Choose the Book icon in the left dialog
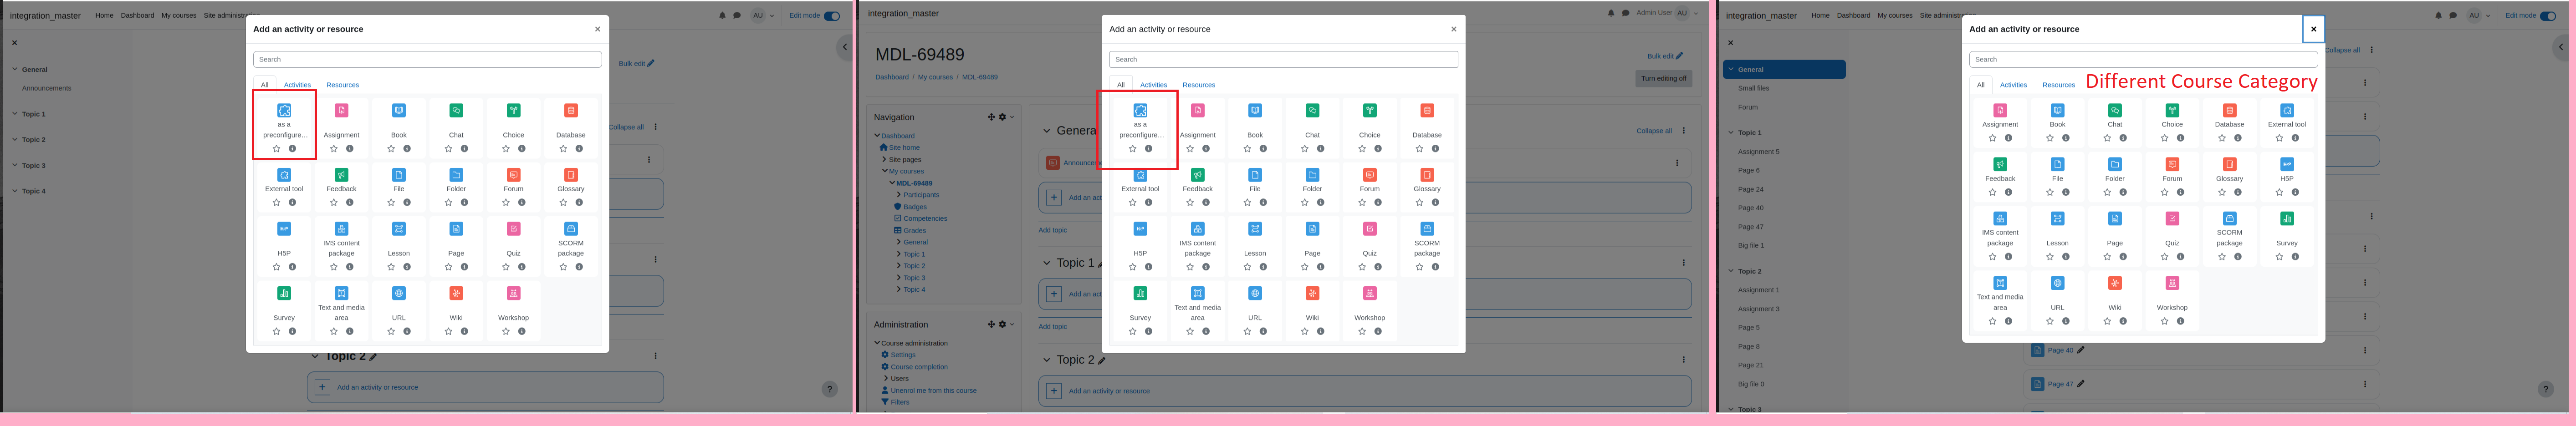The height and width of the screenshot is (426, 2576). coord(399,111)
